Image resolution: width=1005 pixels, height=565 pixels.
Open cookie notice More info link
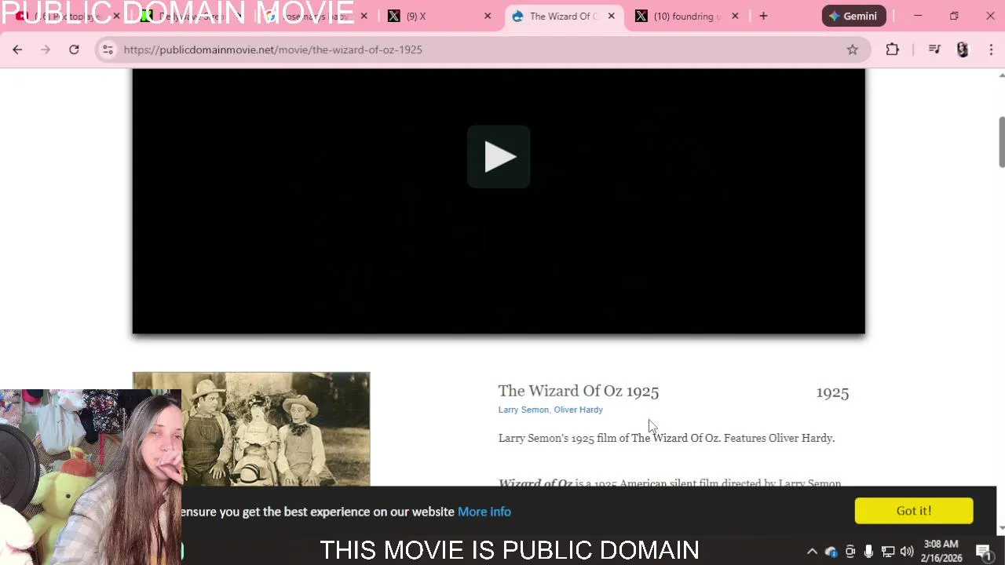(484, 512)
